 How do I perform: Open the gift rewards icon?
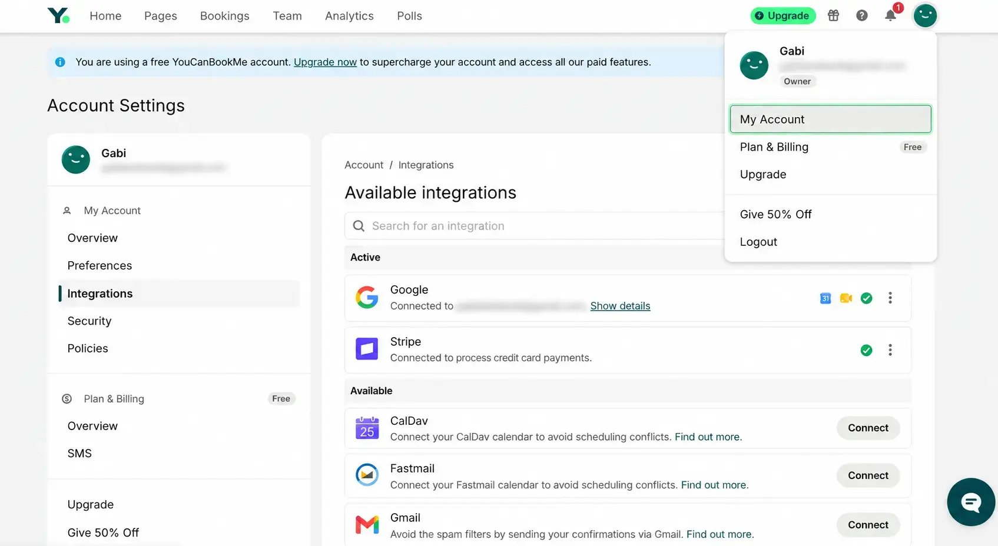coord(833,15)
